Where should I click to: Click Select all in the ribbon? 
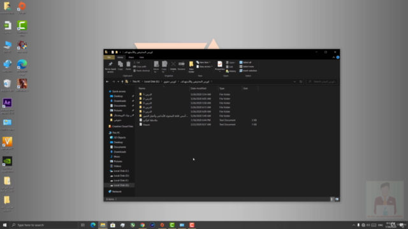pyautogui.click(x=245, y=62)
